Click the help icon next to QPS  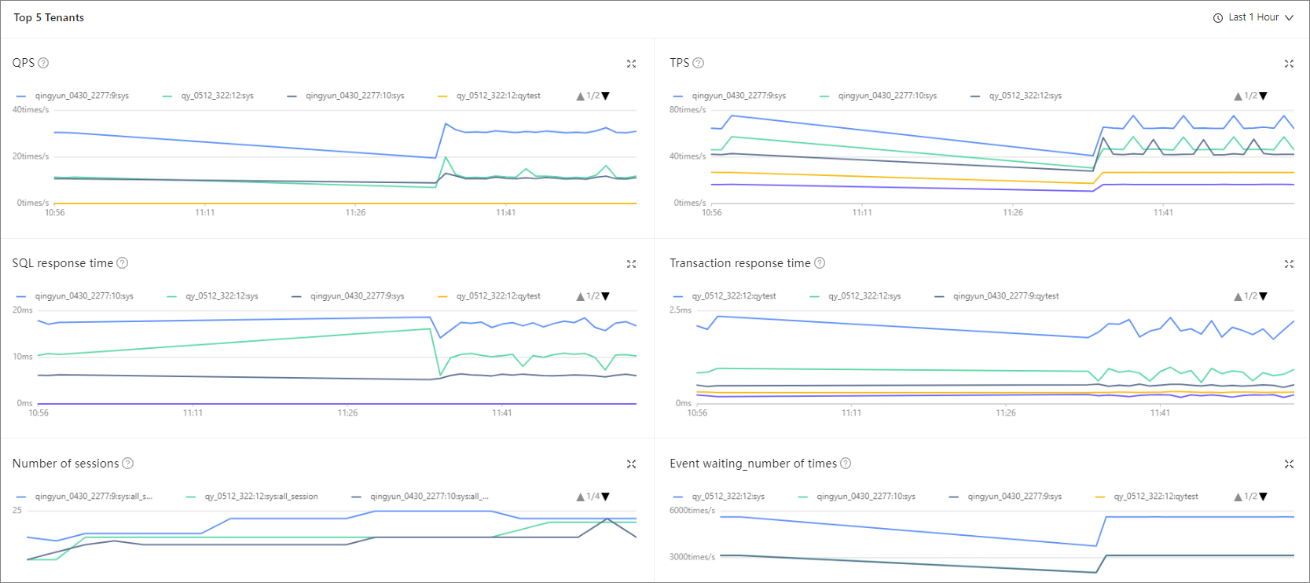[44, 63]
